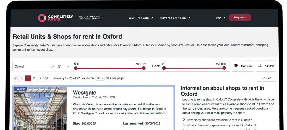
Task: Open the Advertise with us menu
Action: tap(175, 18)
